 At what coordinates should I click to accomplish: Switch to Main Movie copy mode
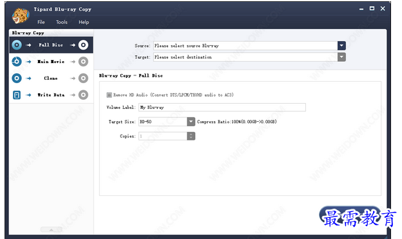pos(51,62)
